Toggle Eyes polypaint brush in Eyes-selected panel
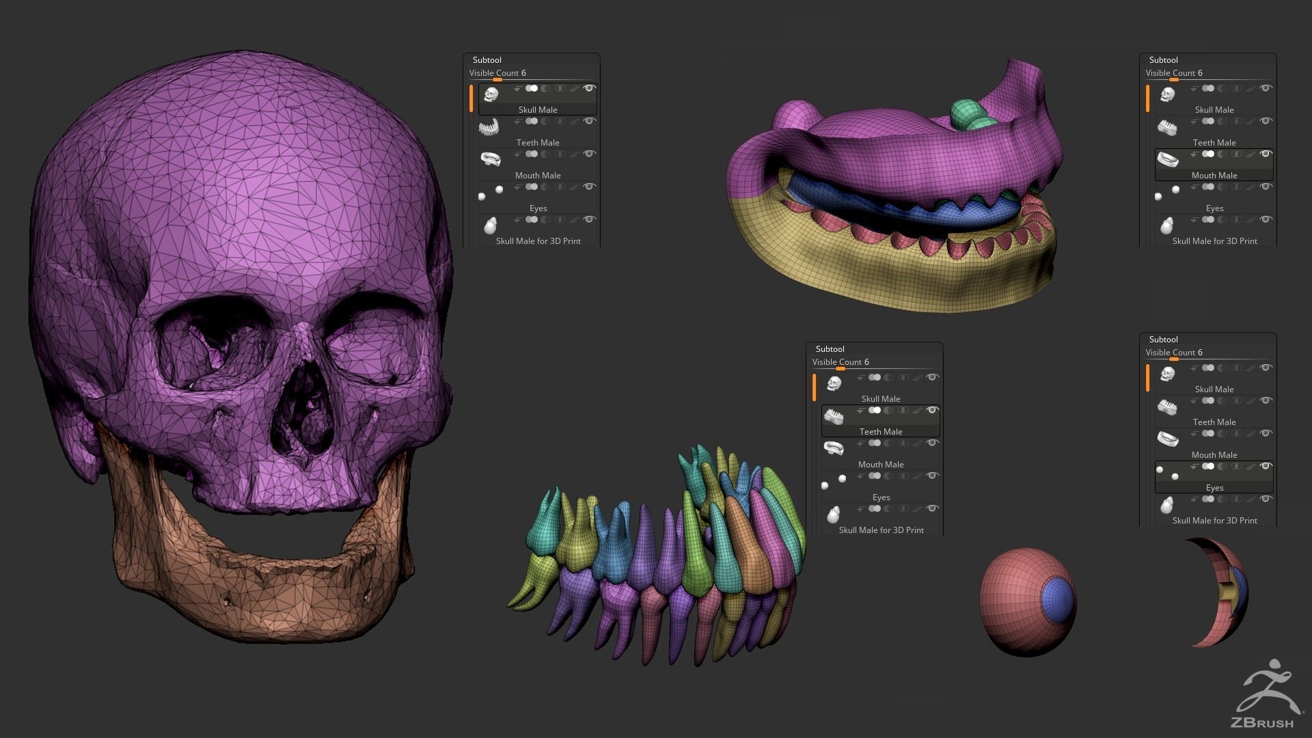The height and width of the screenshot is (738, 1312). [1250, 466]
